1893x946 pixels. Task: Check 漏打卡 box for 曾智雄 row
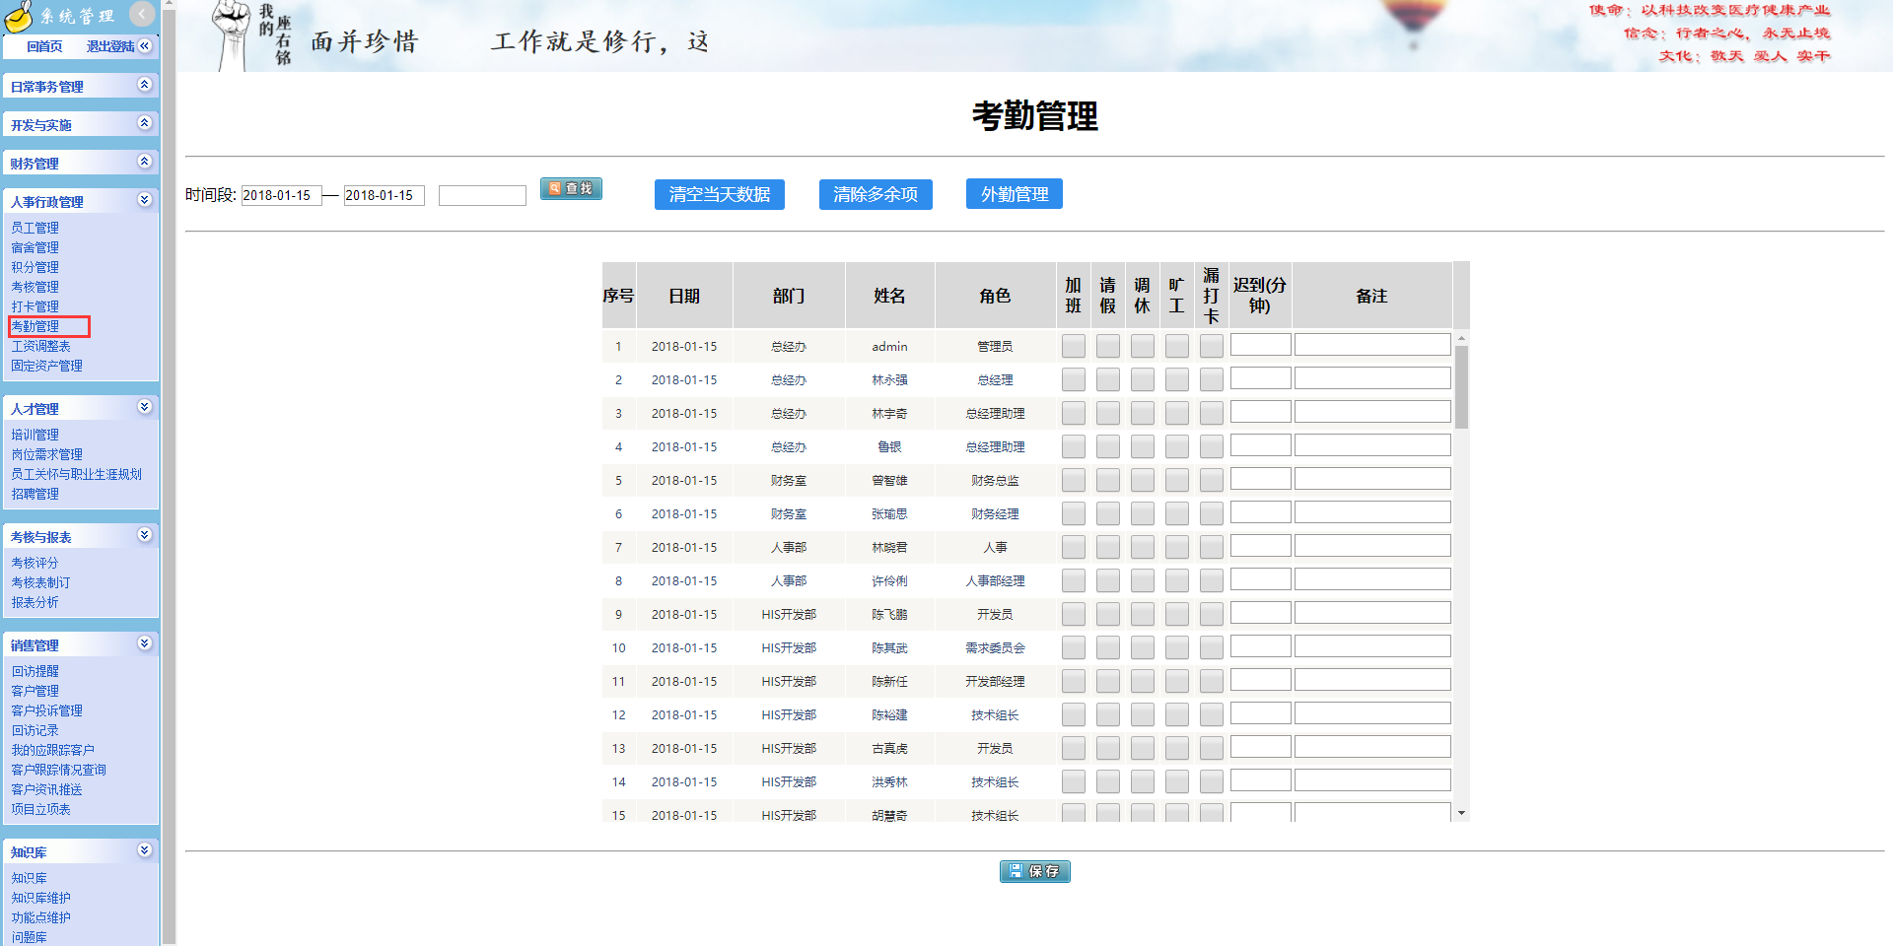(x=1212, y=480)
